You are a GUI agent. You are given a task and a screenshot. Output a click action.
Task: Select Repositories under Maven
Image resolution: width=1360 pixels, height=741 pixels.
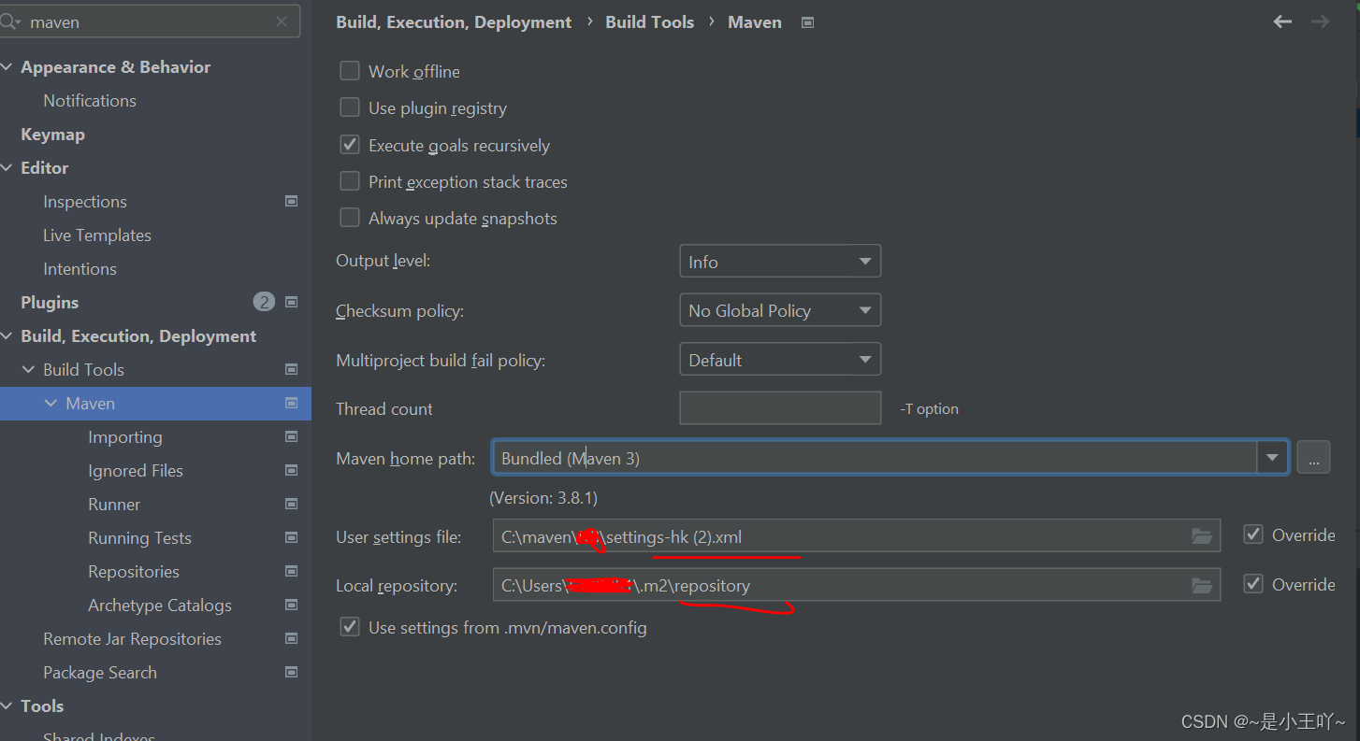tap(134, 571)
